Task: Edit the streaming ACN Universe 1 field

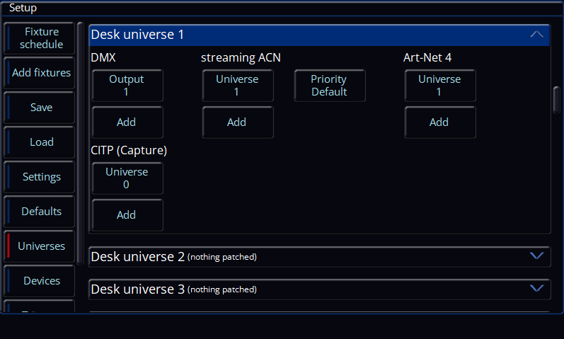Action: pyautogui.click(x=238, y=86)
